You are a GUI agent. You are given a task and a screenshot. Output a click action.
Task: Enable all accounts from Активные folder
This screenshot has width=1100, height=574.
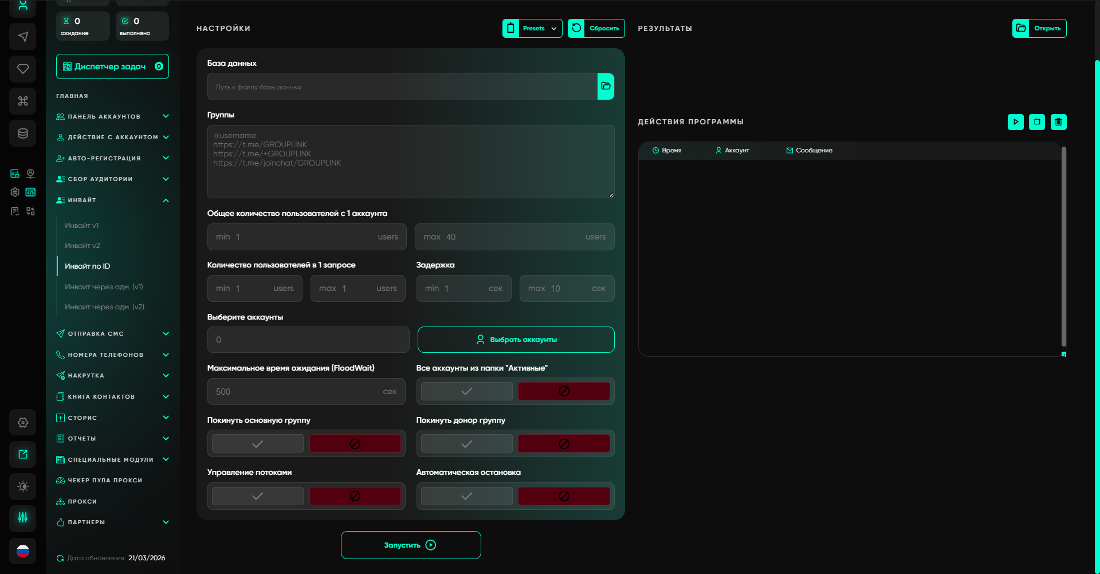[x=466, y=391]
